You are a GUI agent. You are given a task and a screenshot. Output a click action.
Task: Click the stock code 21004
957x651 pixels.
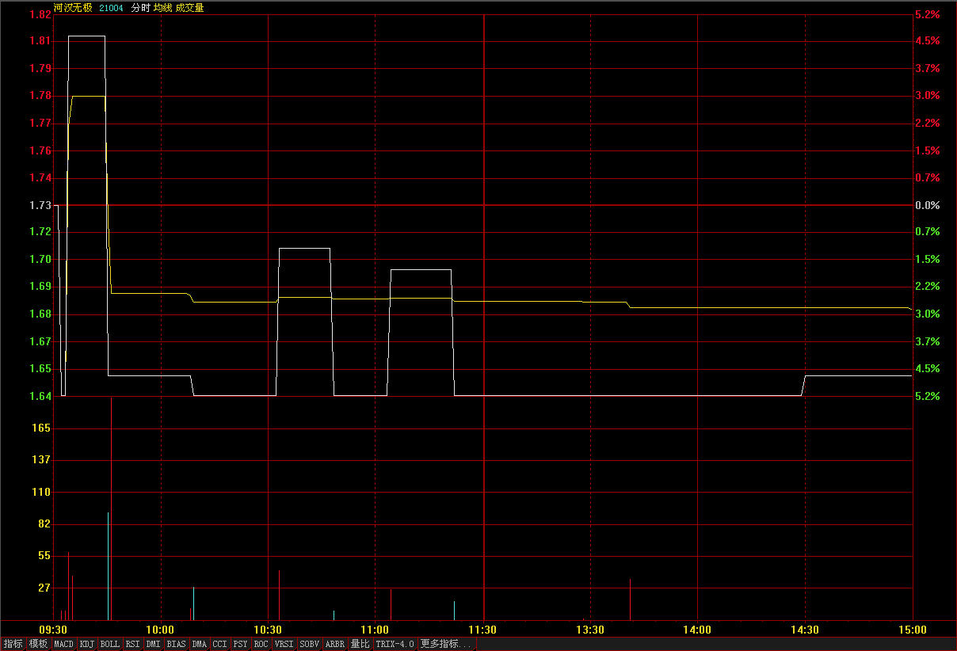(111, 8)
